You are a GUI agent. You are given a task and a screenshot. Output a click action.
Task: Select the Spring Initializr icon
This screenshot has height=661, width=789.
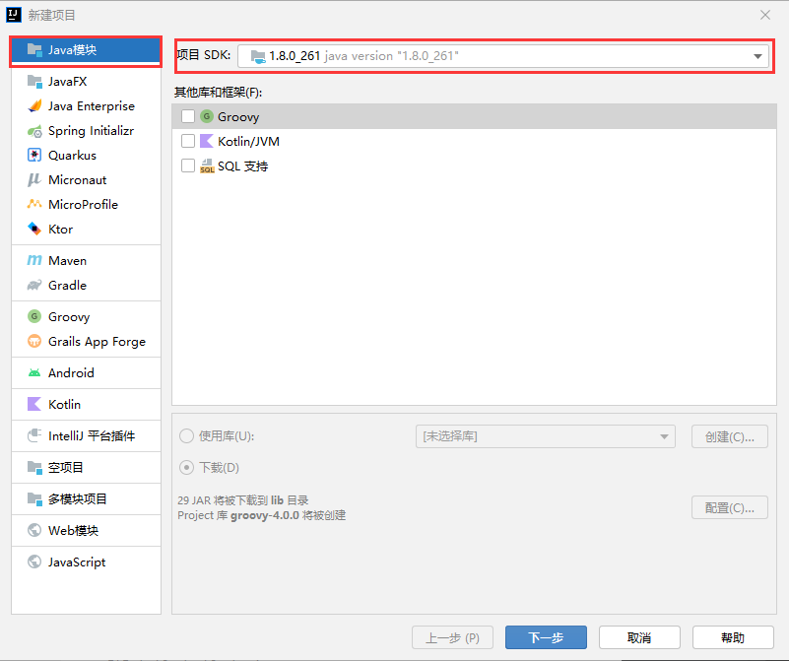point(34,131)
